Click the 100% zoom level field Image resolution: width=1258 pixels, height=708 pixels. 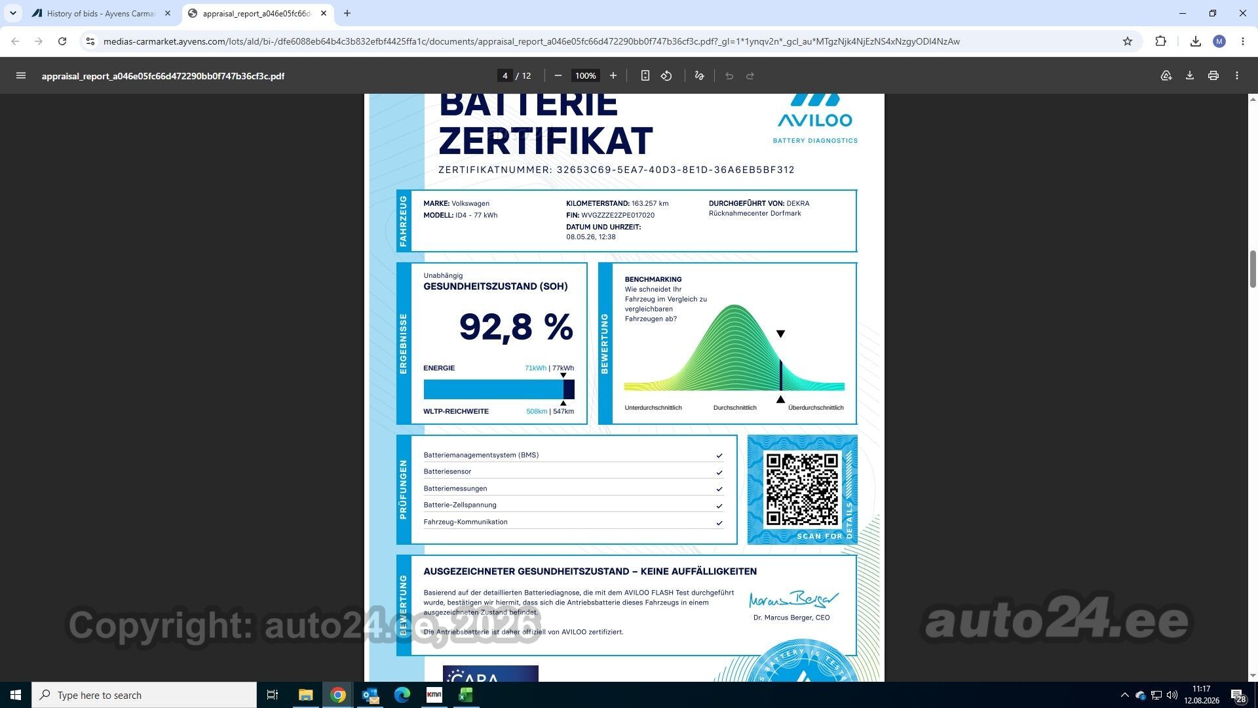tap(585, 76)
